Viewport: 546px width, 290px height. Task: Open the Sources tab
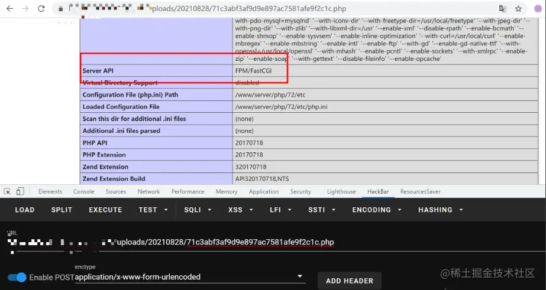(115, 191)
